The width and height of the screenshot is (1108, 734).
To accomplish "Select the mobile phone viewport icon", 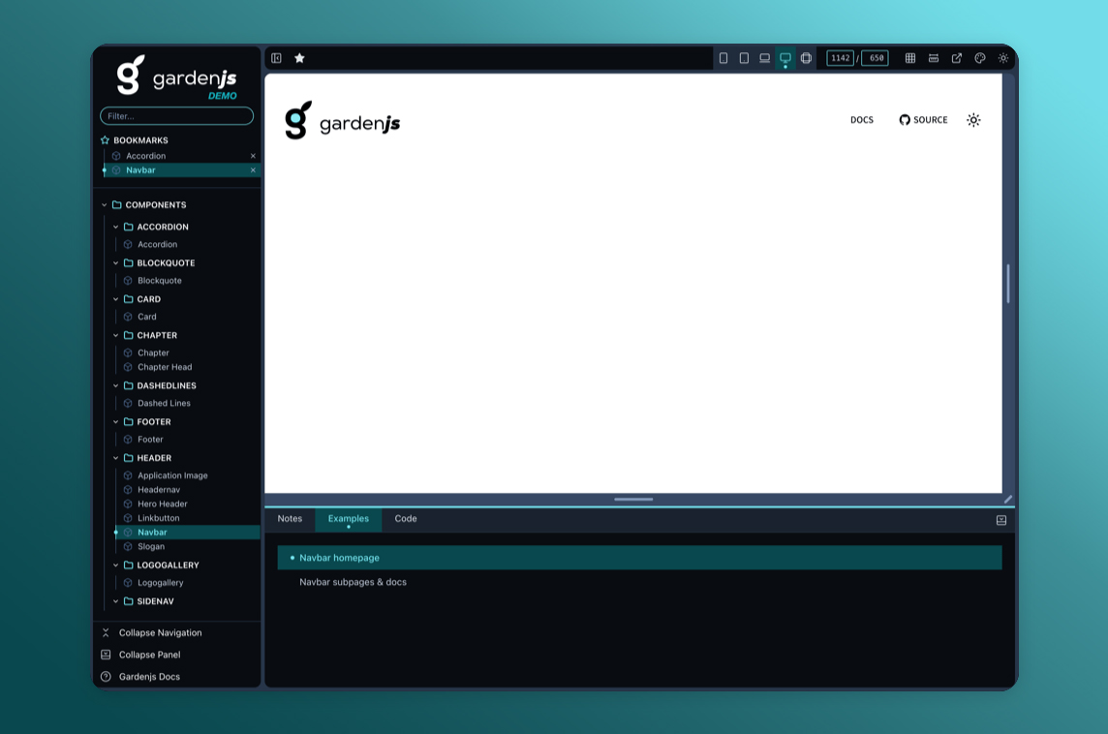I will [723, 58].
